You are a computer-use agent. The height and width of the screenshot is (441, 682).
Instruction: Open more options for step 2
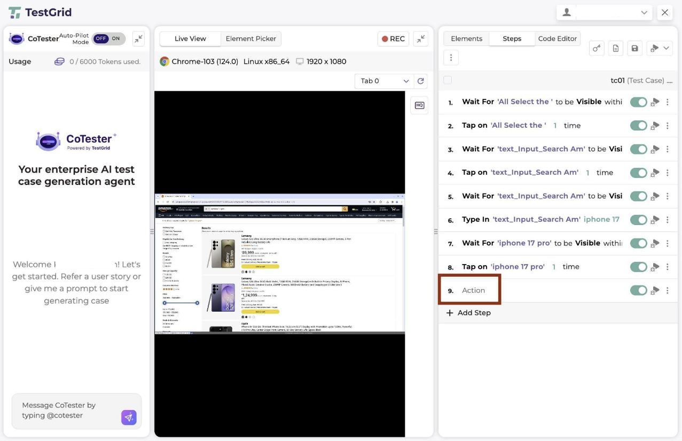click(x=668, y=126)
